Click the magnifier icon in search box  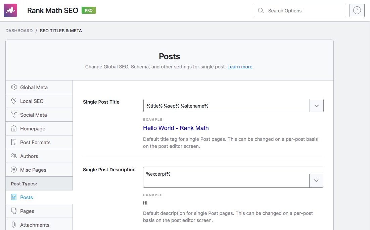(x=261, y=11)
